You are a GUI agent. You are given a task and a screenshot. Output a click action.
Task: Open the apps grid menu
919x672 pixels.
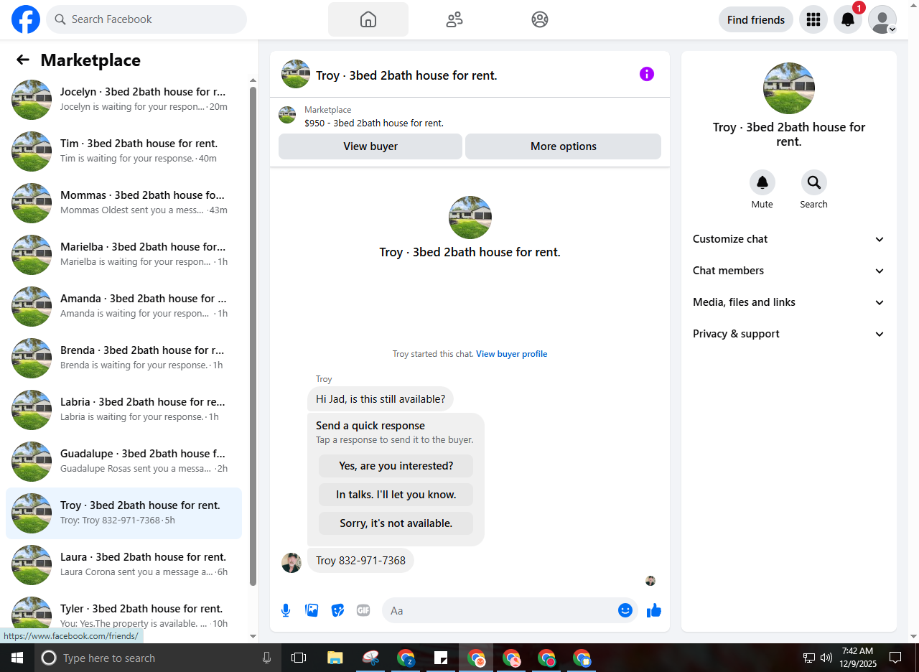813,19
